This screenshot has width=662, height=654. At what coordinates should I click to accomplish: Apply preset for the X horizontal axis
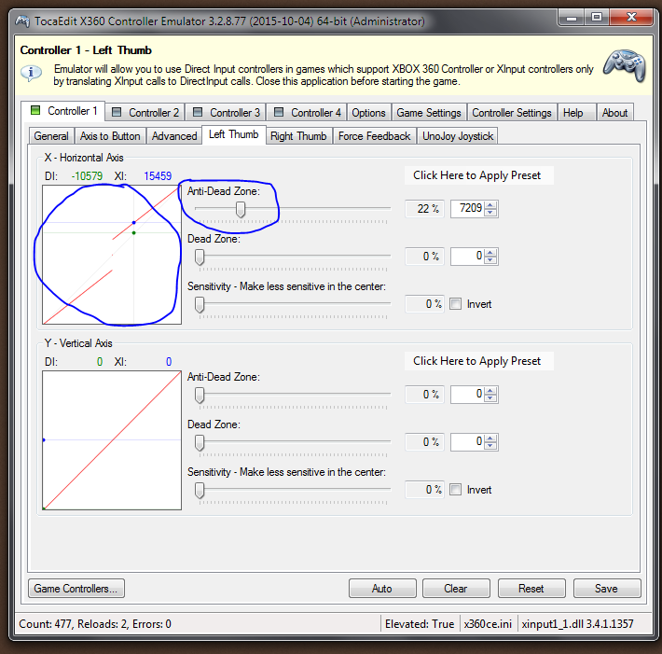point(478,175)
